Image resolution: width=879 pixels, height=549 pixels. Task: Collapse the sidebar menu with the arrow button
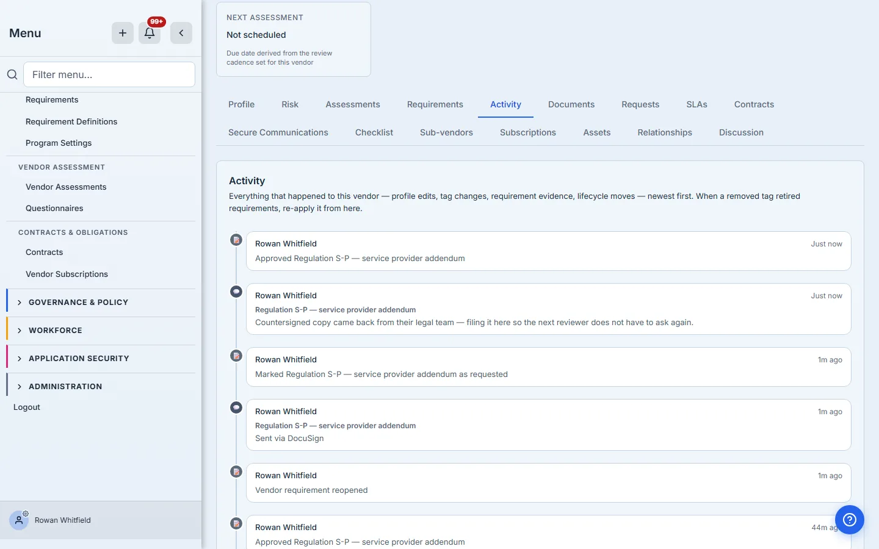[181, 33]
